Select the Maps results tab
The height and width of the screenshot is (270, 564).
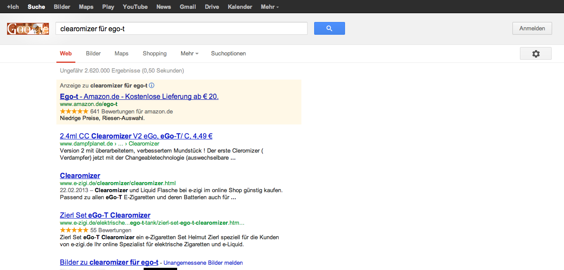click(122, 54)
